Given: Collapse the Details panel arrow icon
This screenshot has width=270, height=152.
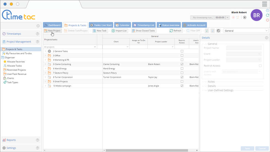Looking at the screenshot, I should (x=267, y=38).
